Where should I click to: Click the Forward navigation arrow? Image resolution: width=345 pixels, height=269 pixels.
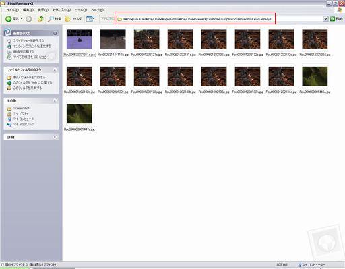29,19
